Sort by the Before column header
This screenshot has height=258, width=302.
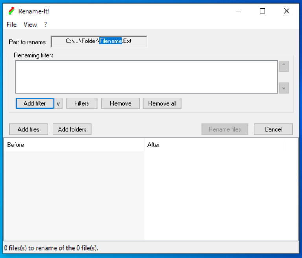[x=74, y=145]
